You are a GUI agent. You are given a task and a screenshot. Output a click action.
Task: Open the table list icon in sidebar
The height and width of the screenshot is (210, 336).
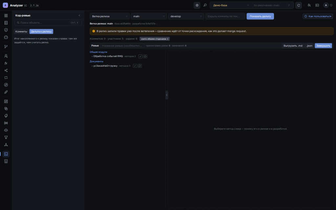coord(6,23)
